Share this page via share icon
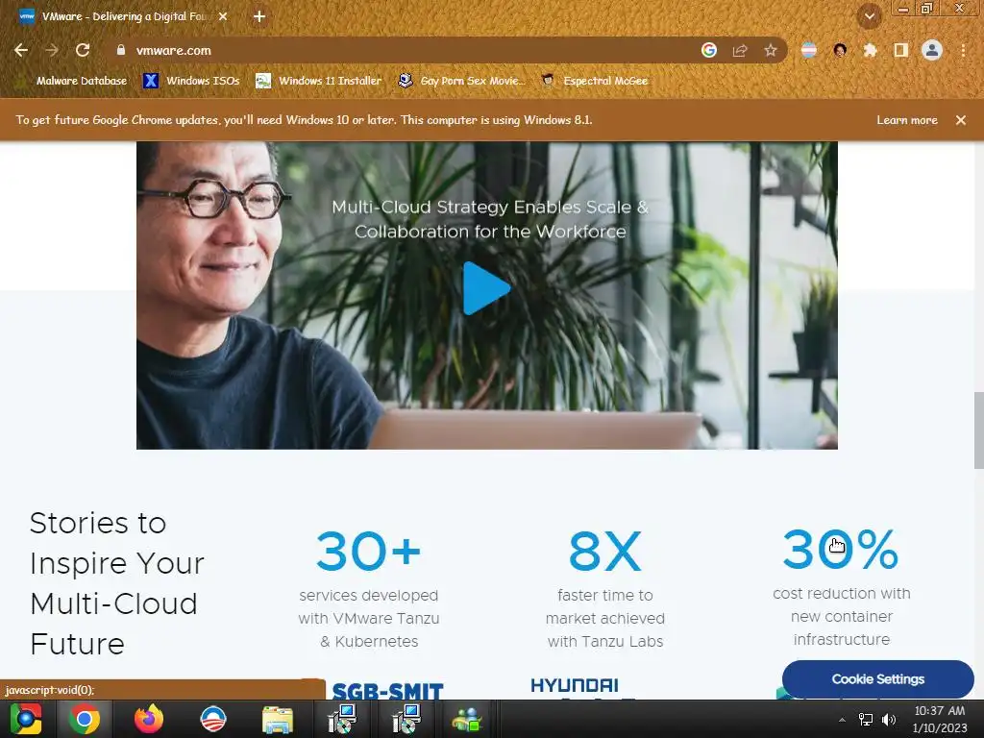Image resolution: width=984 pixels, height=738 pixels. point(740,50)
